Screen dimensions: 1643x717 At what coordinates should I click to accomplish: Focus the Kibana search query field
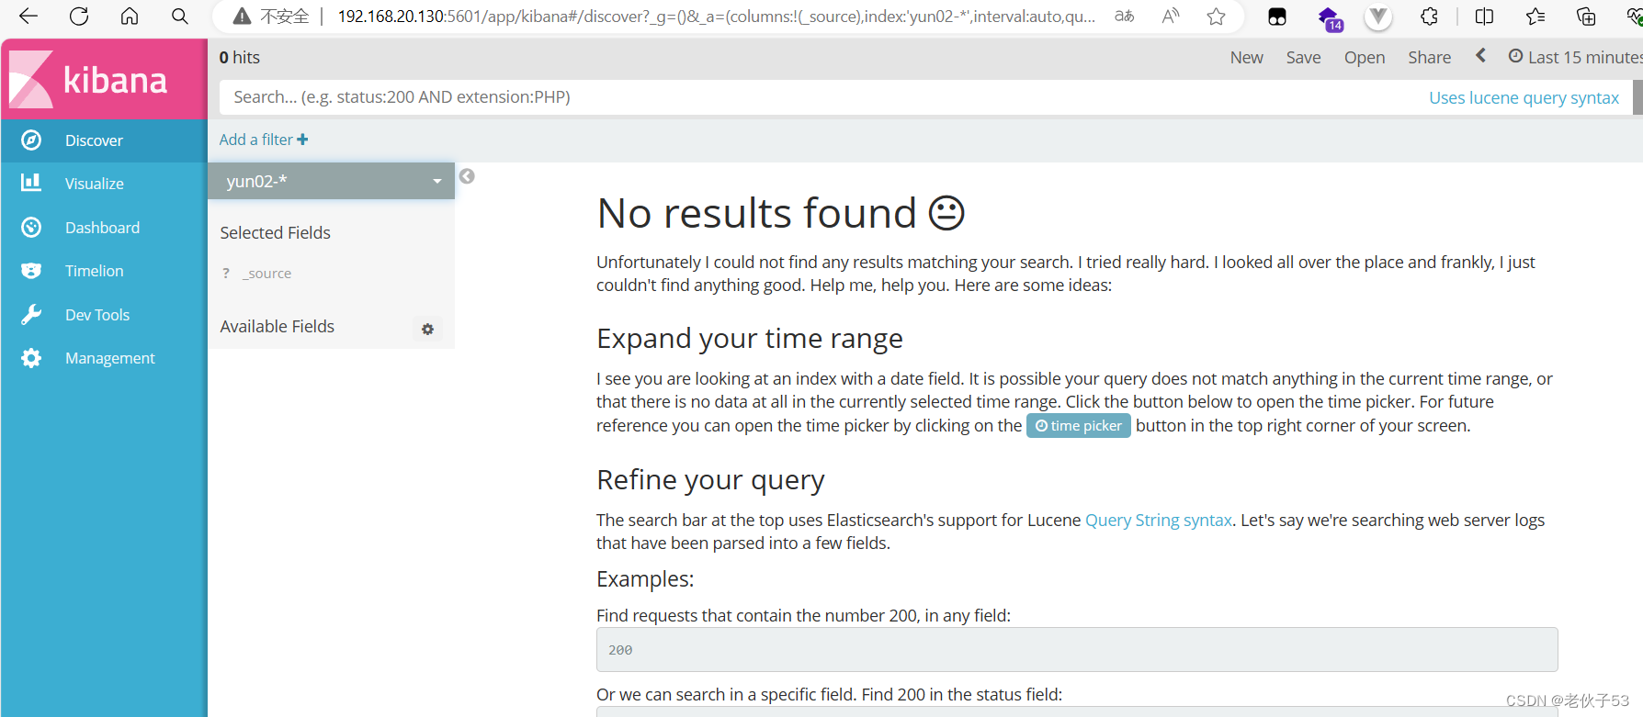click(818, 97)
